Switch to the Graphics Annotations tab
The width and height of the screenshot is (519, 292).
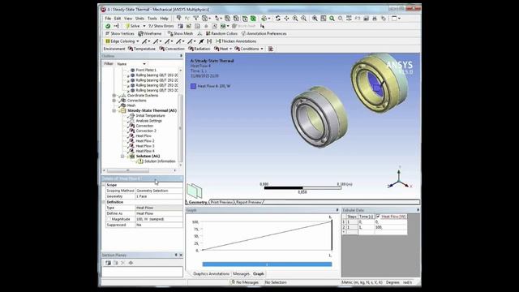coord(211,274)
